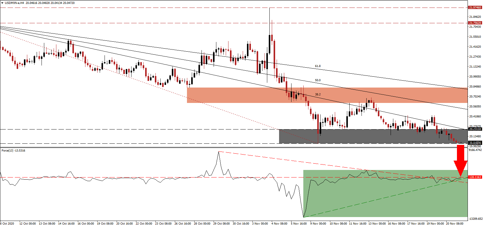Click the gray support zone rectangle
The image size is (483, 227).
pyautogui.click(x=373, y=136)
